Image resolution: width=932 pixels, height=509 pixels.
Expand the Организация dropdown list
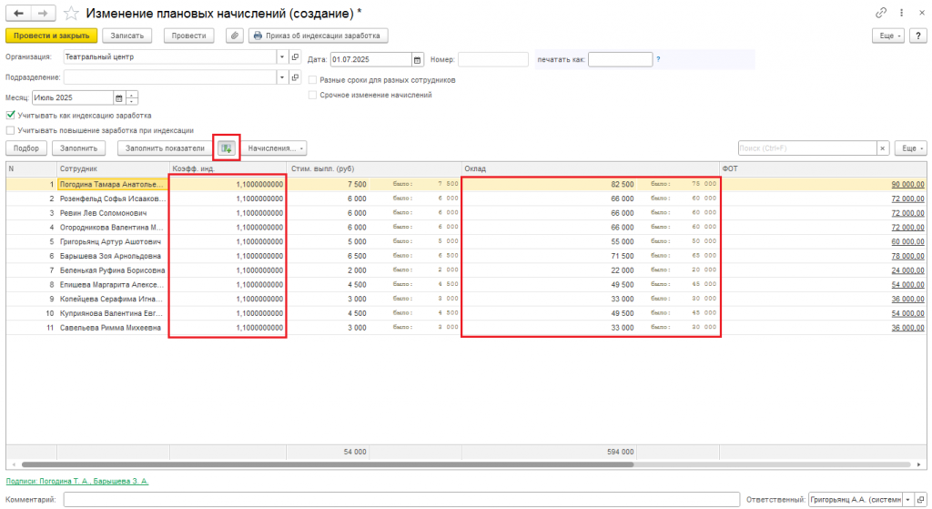coord(282,57)
